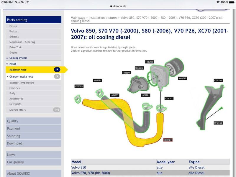This screenshot has width=236, height=177.
Task: Click the Parts catalog header
Action: (34, 20)
